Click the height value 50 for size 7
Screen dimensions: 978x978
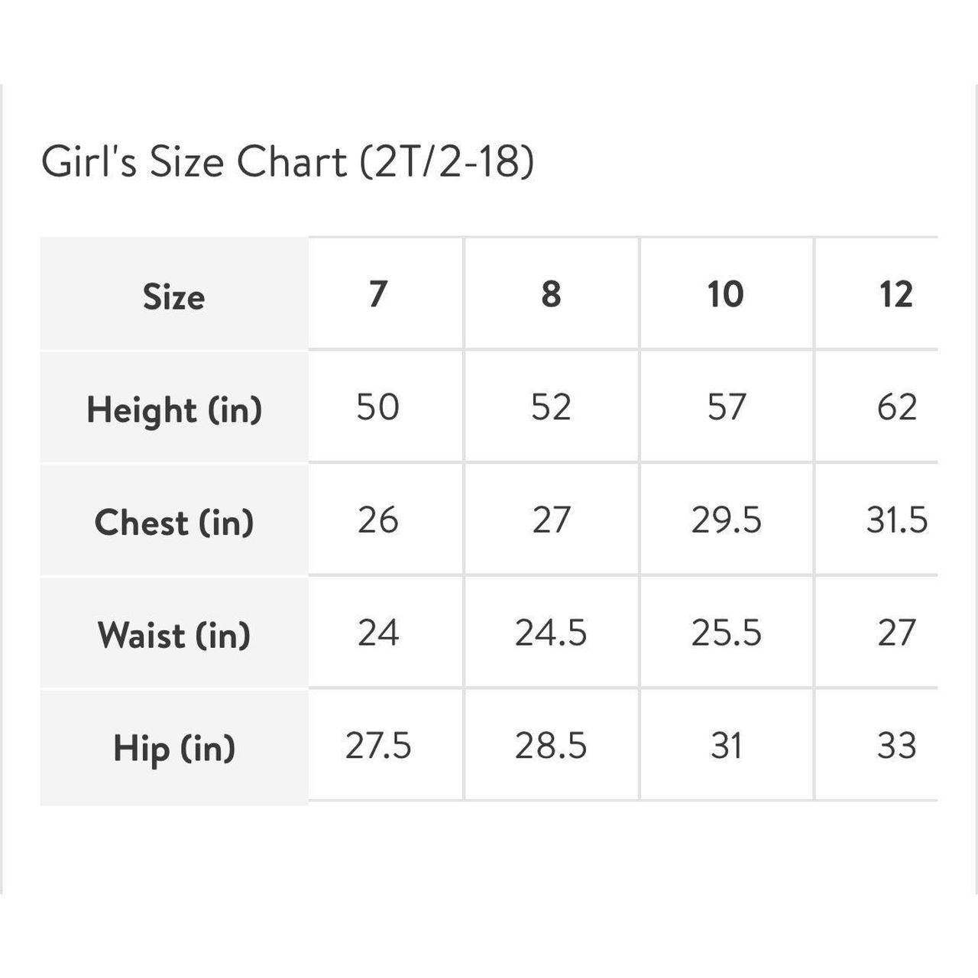[378, 406]
